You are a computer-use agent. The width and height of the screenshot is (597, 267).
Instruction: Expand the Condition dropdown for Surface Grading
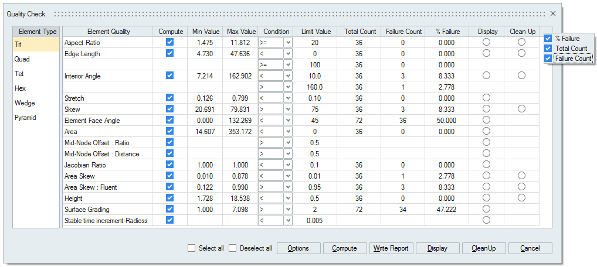pos(288,209)
